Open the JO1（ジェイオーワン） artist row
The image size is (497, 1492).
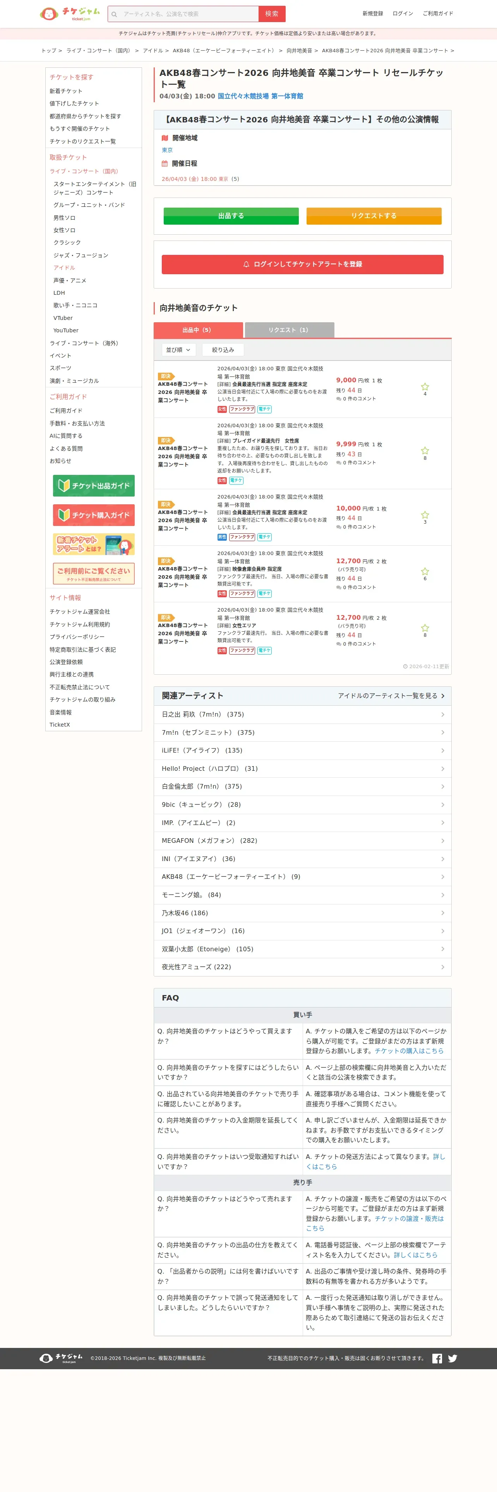[303, 932]
